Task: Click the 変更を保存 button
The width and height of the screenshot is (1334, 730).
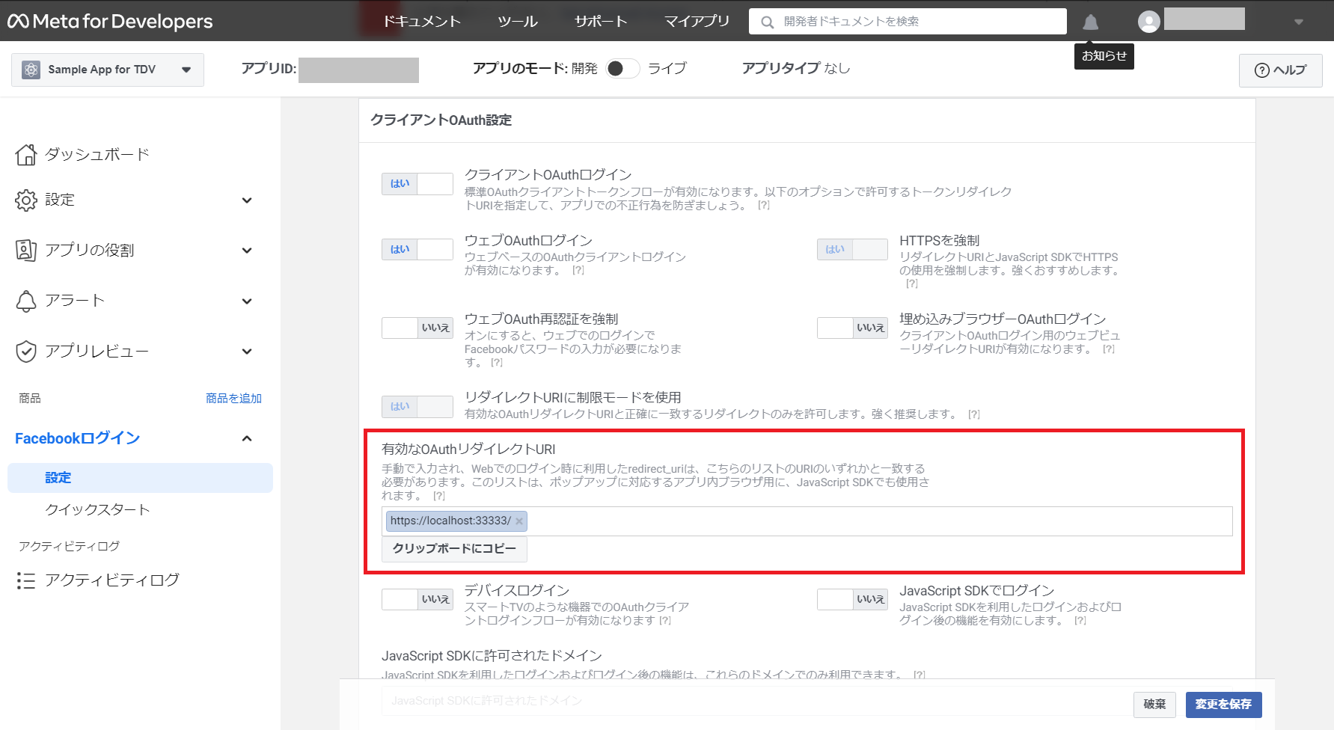Action: coord(1223,705)
